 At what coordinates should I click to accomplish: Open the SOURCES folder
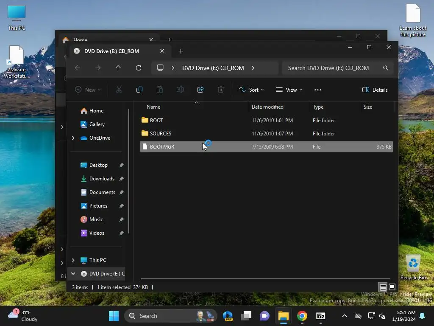pyautogui.click(x=161, y=133)
